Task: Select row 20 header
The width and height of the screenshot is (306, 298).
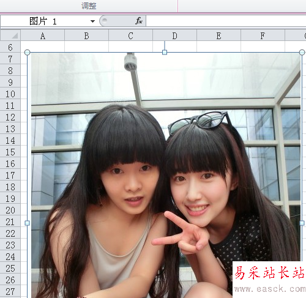Action: 10,210
